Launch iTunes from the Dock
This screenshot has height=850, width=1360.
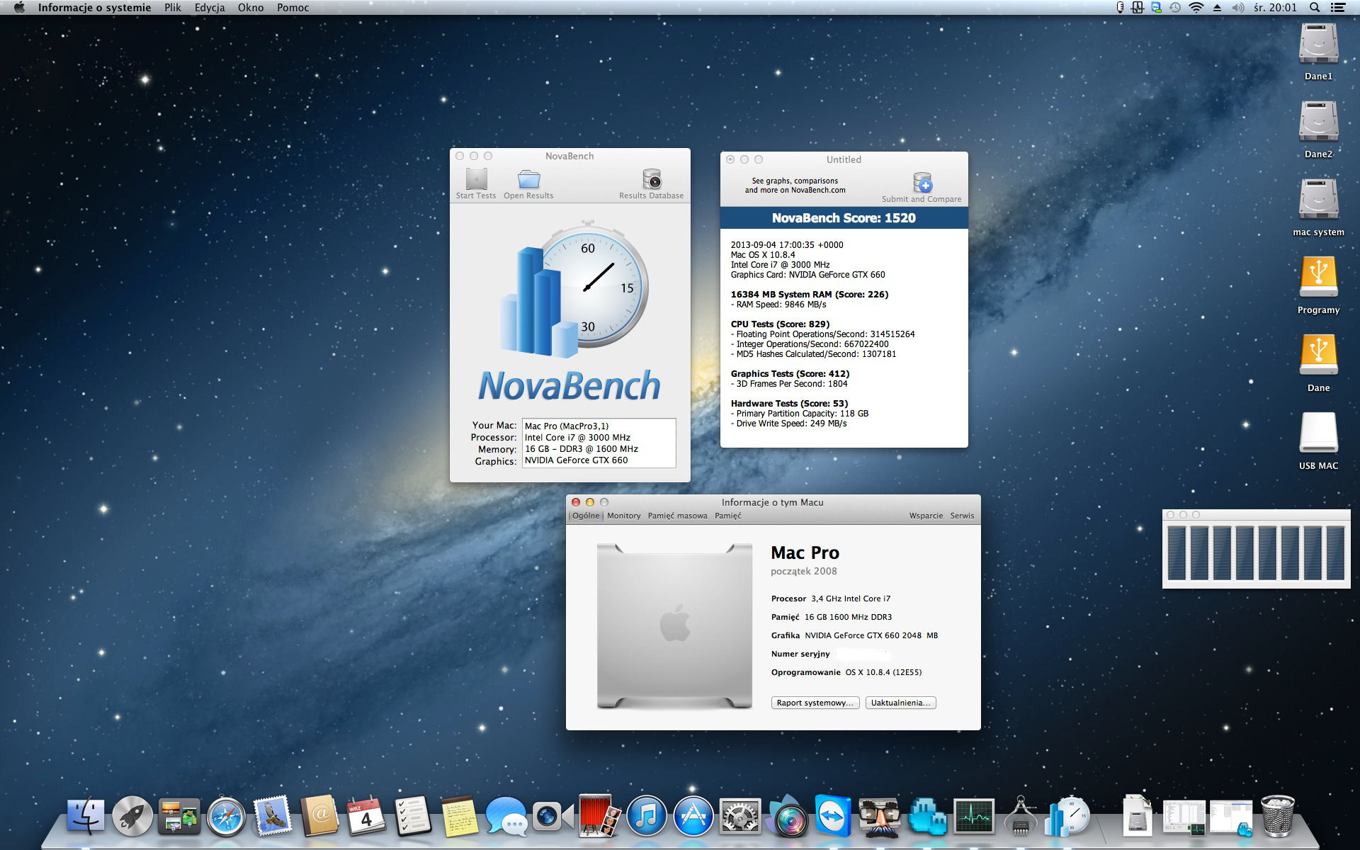(x=646, y=816)
